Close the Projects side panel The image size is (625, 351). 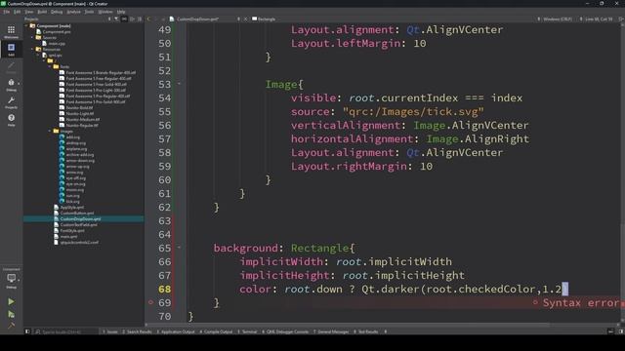[140, 19]
